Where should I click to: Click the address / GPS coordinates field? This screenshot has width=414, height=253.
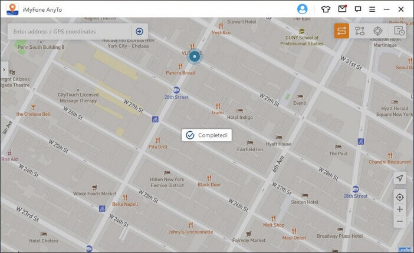[x=70, y=32]
